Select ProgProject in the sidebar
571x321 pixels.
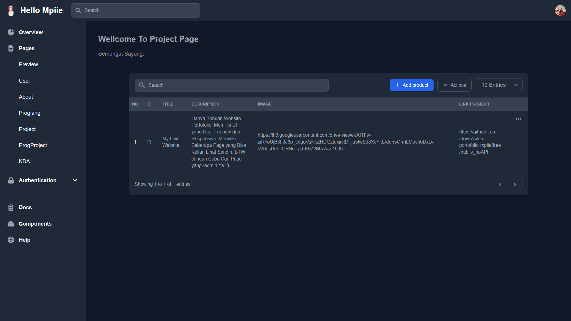pos(33,145)
